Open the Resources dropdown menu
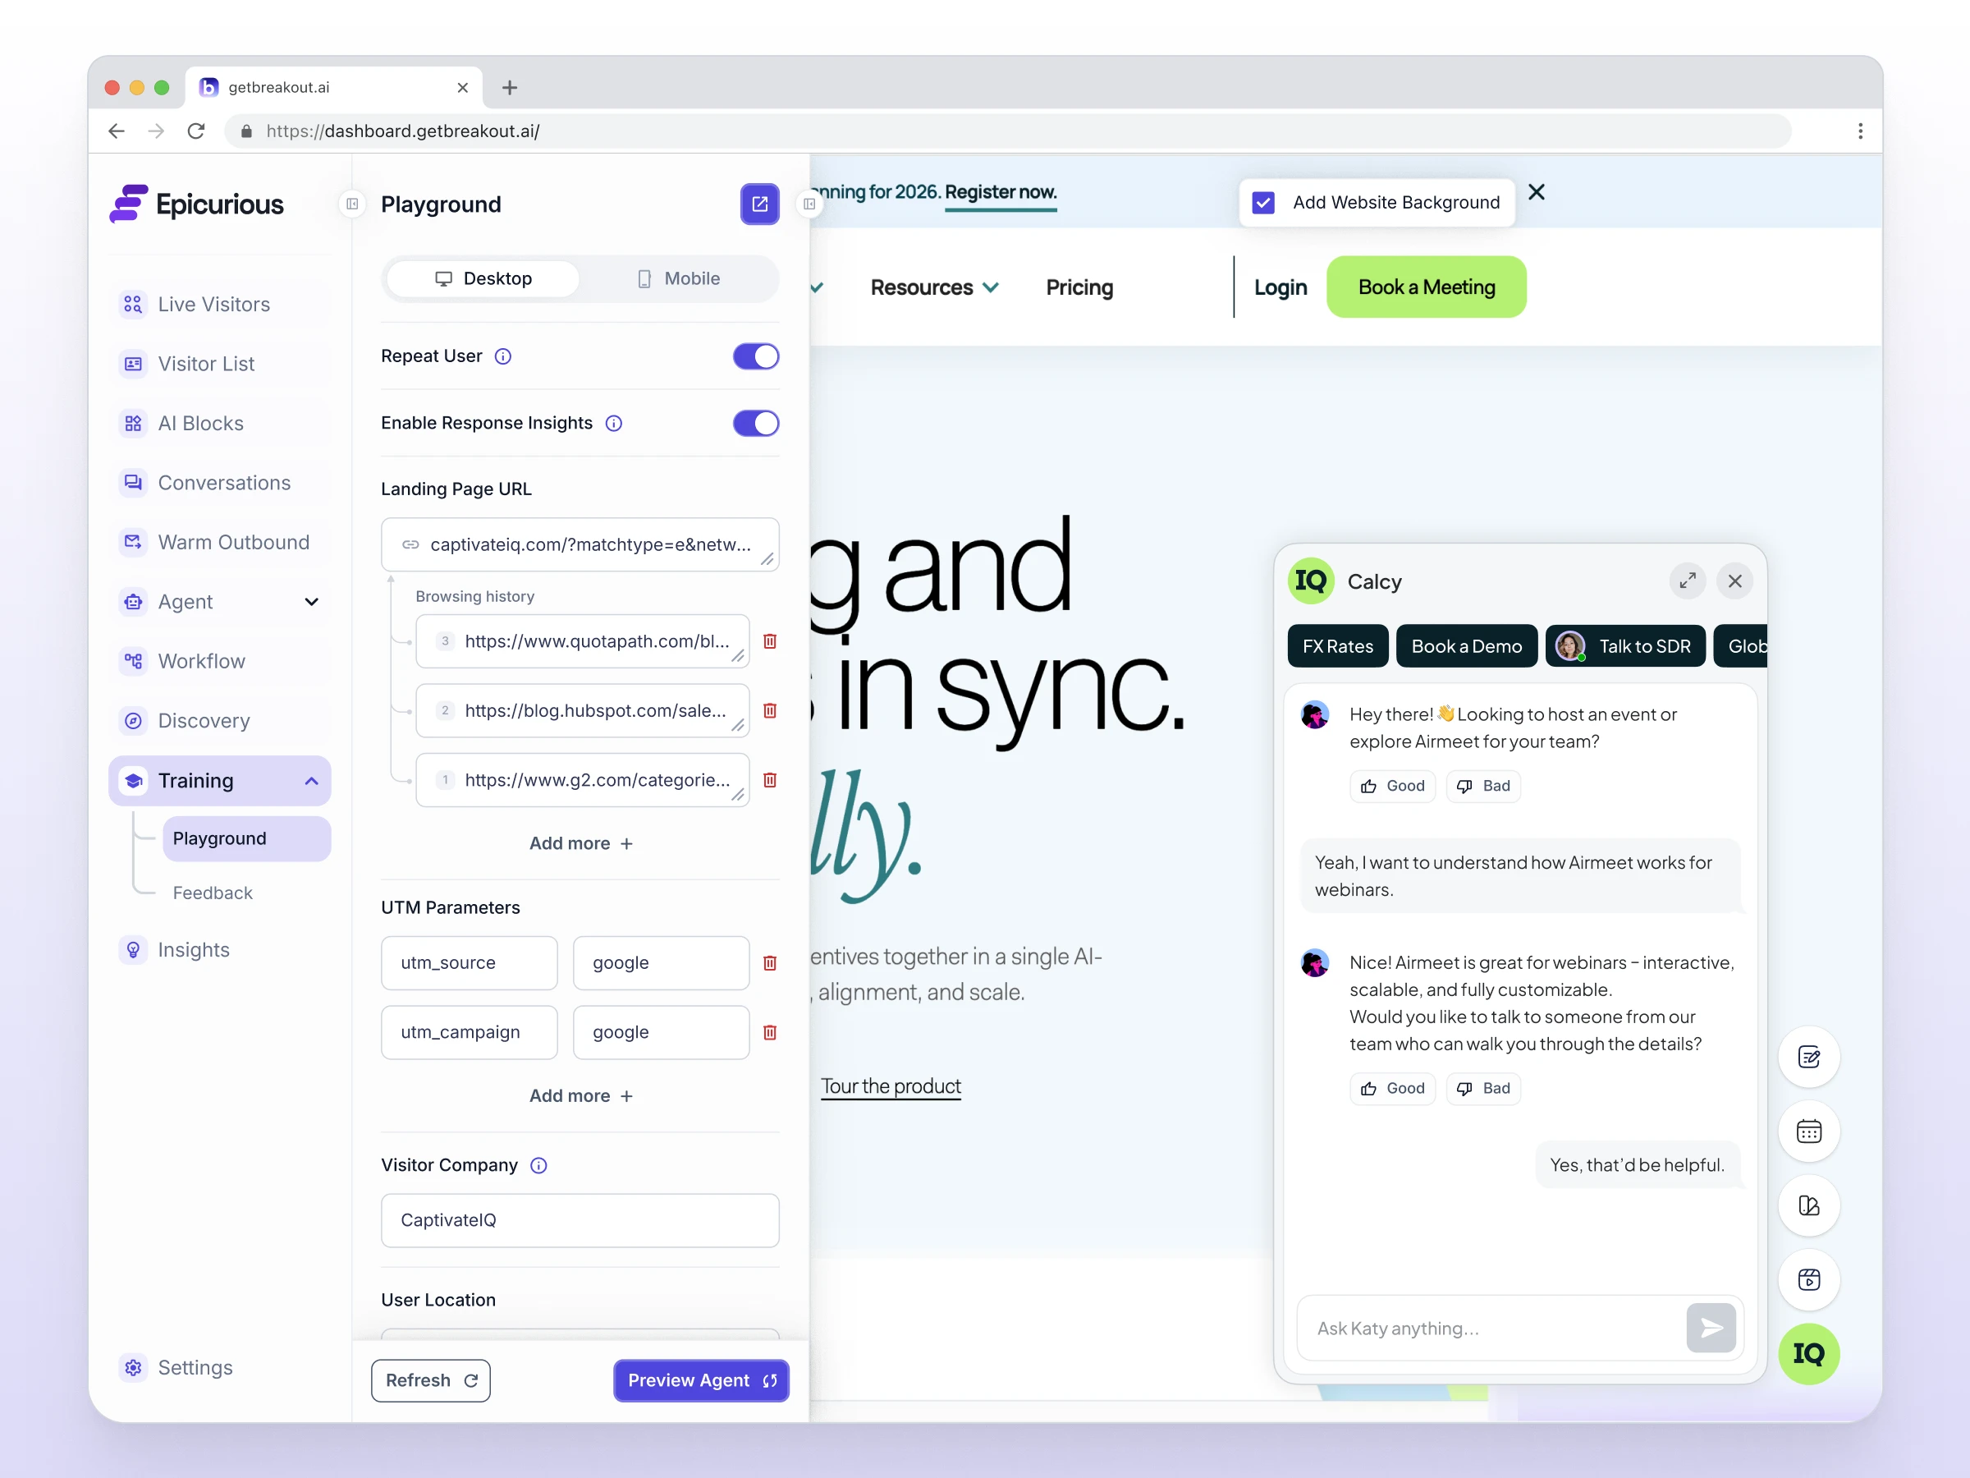Image resolution: width=1970 pixels, height=1478 pixels. [x=933, y=287]
